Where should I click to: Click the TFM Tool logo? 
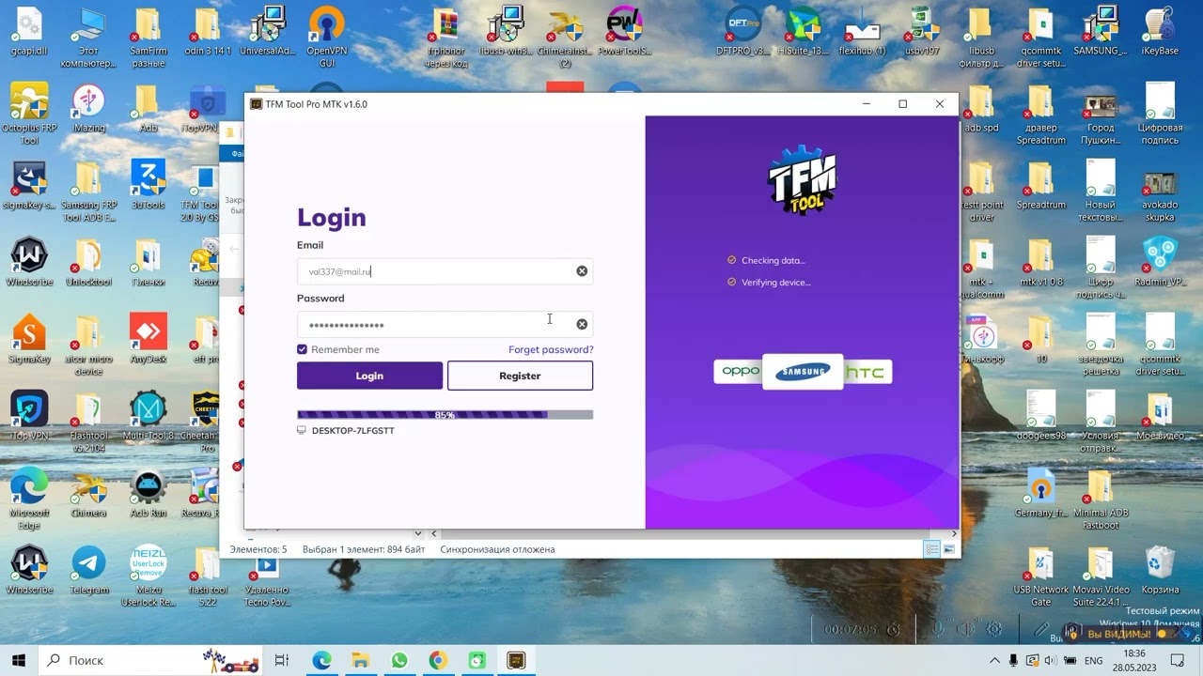tap(802, 179)
